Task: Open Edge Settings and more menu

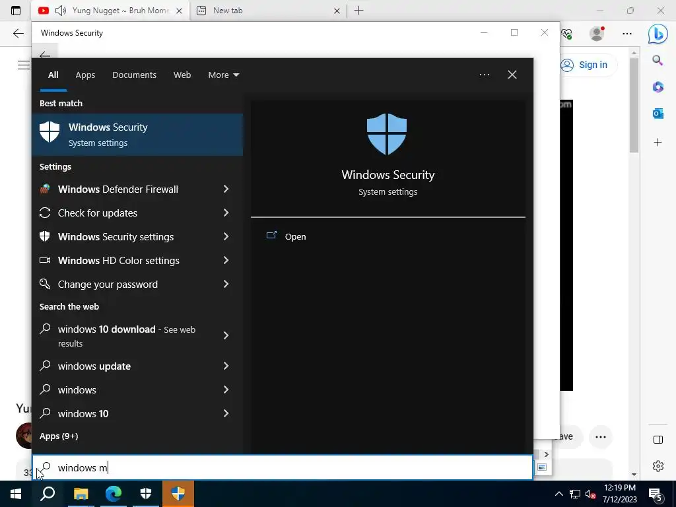Action: coord(627,33)
